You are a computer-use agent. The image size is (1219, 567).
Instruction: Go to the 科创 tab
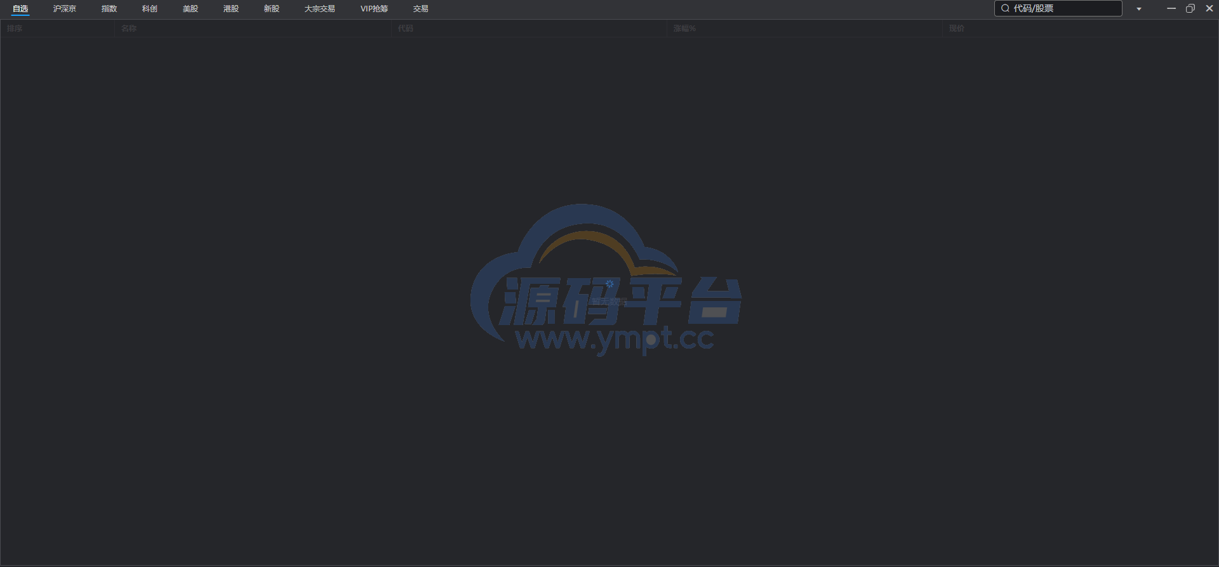coord(150,9)
